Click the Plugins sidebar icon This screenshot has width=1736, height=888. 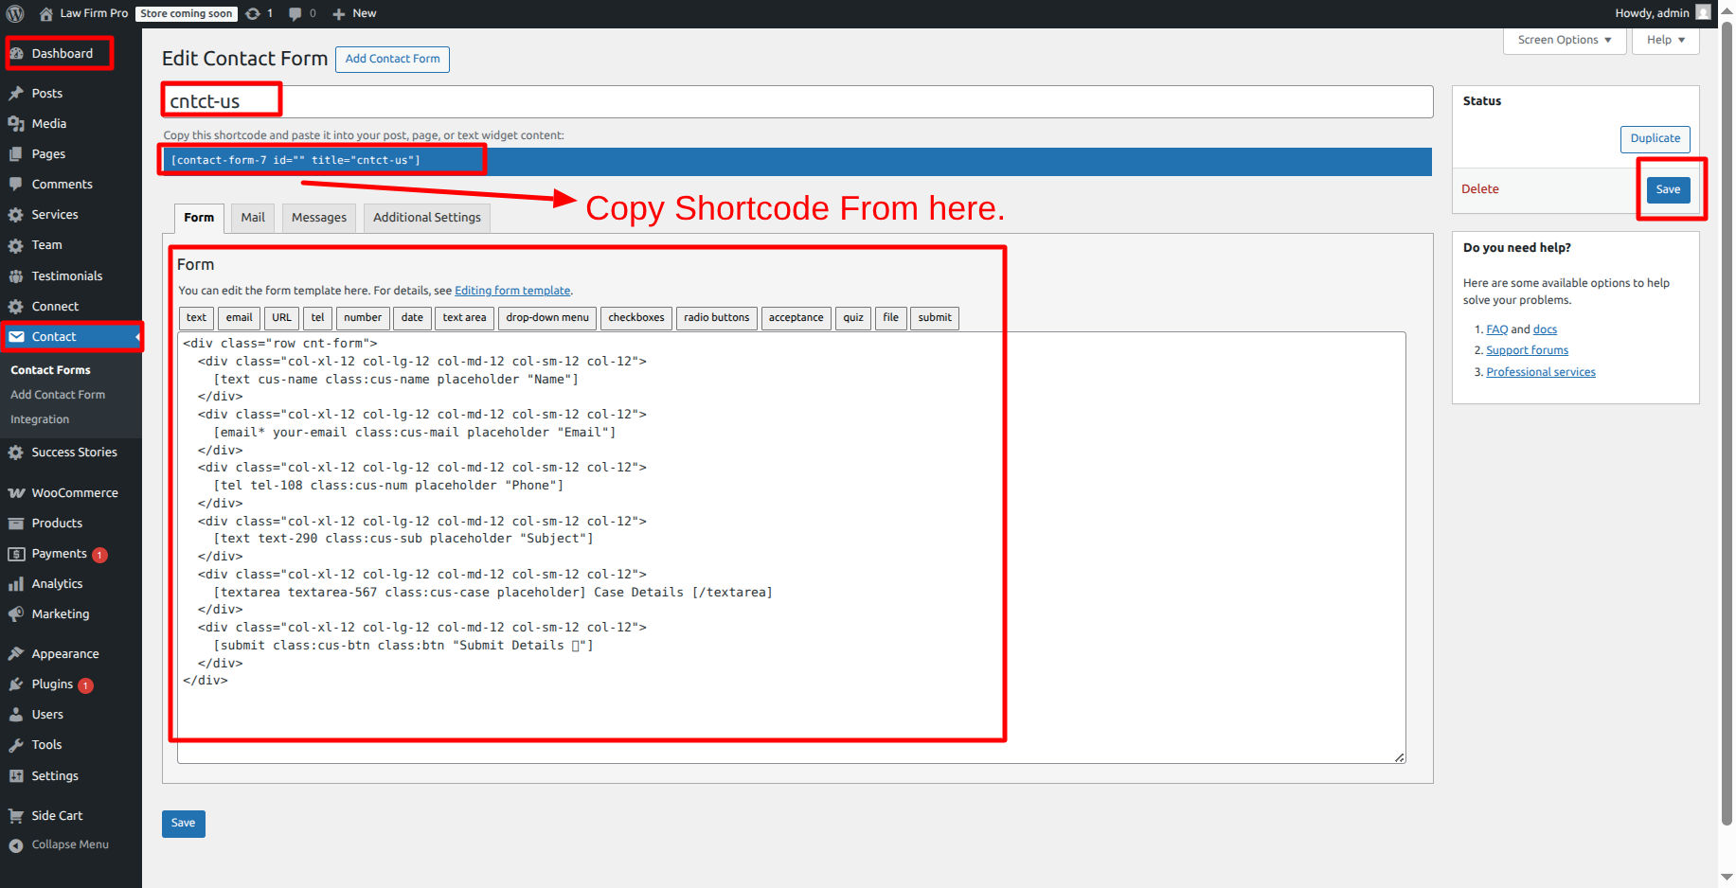point(16,684)
